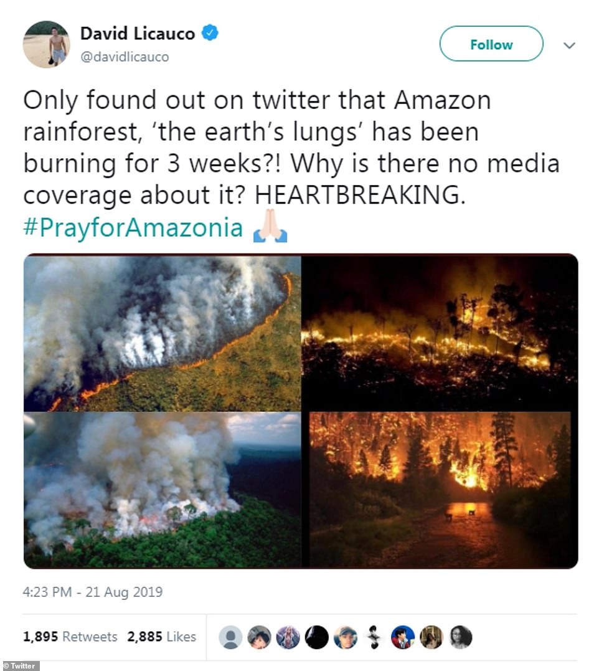
Task: Open the last liker avatar in the row
Action: [x=461, y=637]
